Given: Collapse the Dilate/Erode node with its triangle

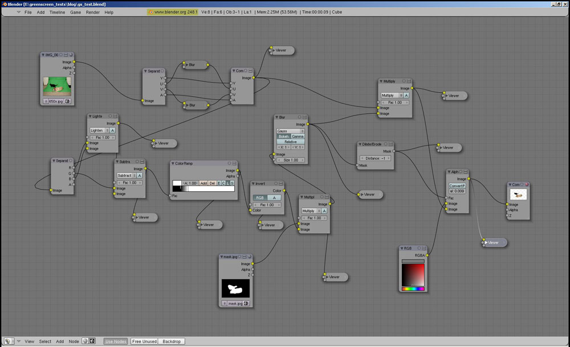Looking at the screenshot, I should 360,144.
